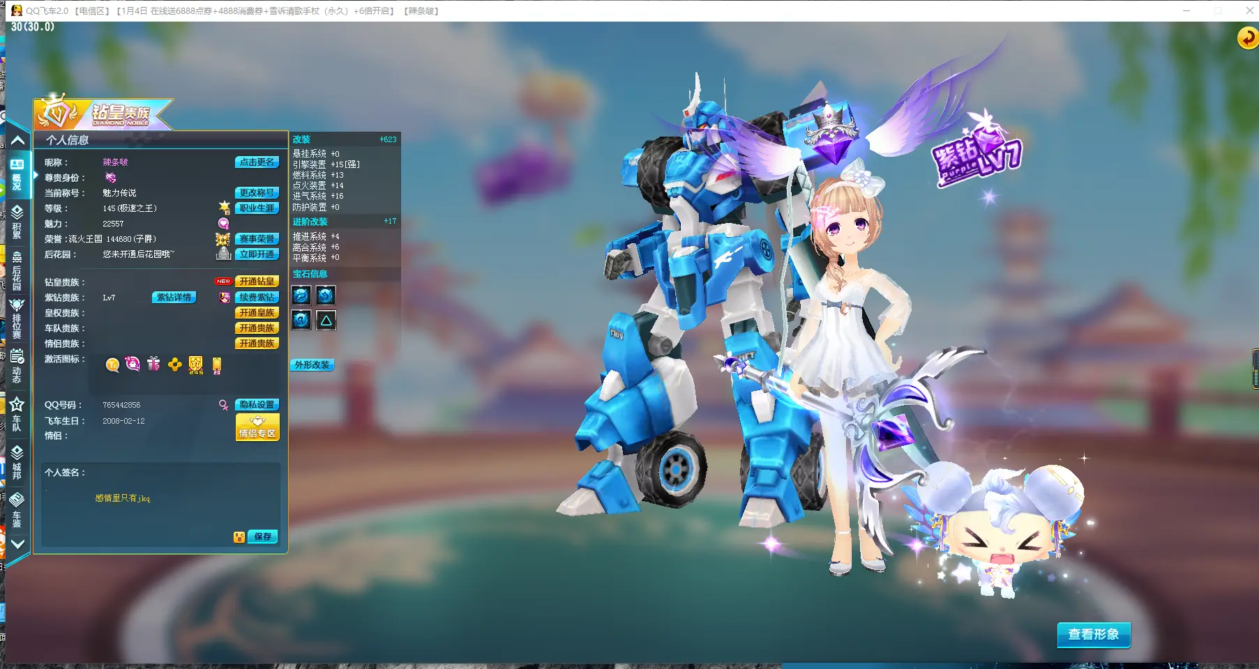The height and width of the screenshot is (669, 1259).
Task: Click the 245 shield activation icon
Action: coord(196,365)
